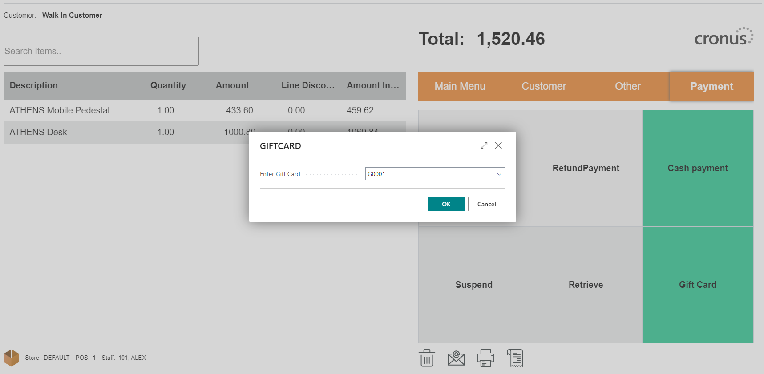Click the cronus logo

click(x=724, y=37)
